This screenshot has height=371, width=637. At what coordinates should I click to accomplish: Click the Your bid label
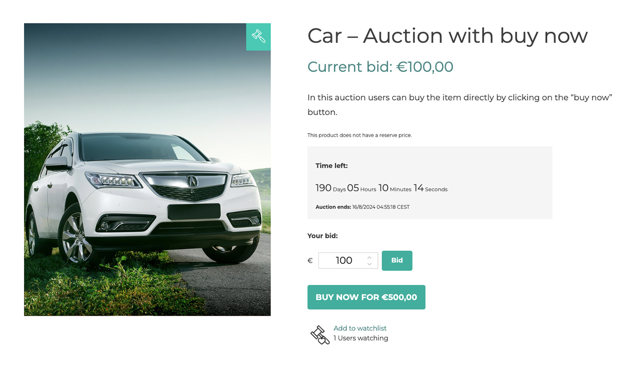(322, 236)
